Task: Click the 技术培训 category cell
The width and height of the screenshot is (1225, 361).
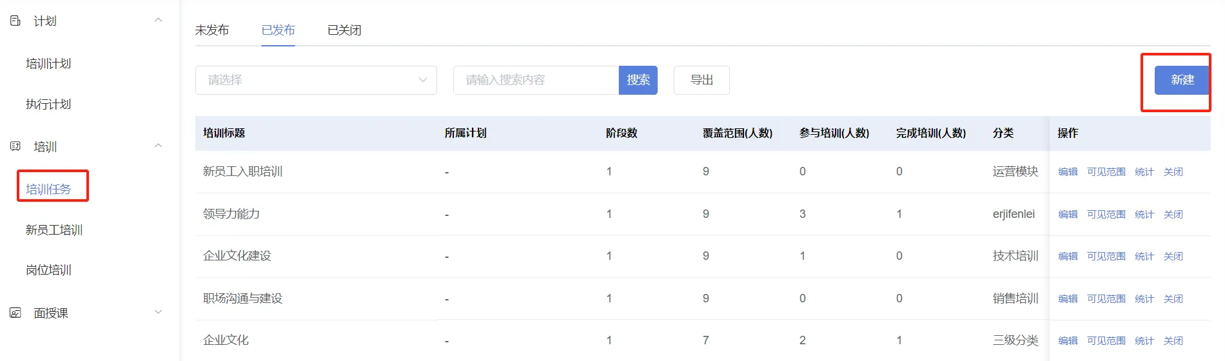Action: (1015, 256)
